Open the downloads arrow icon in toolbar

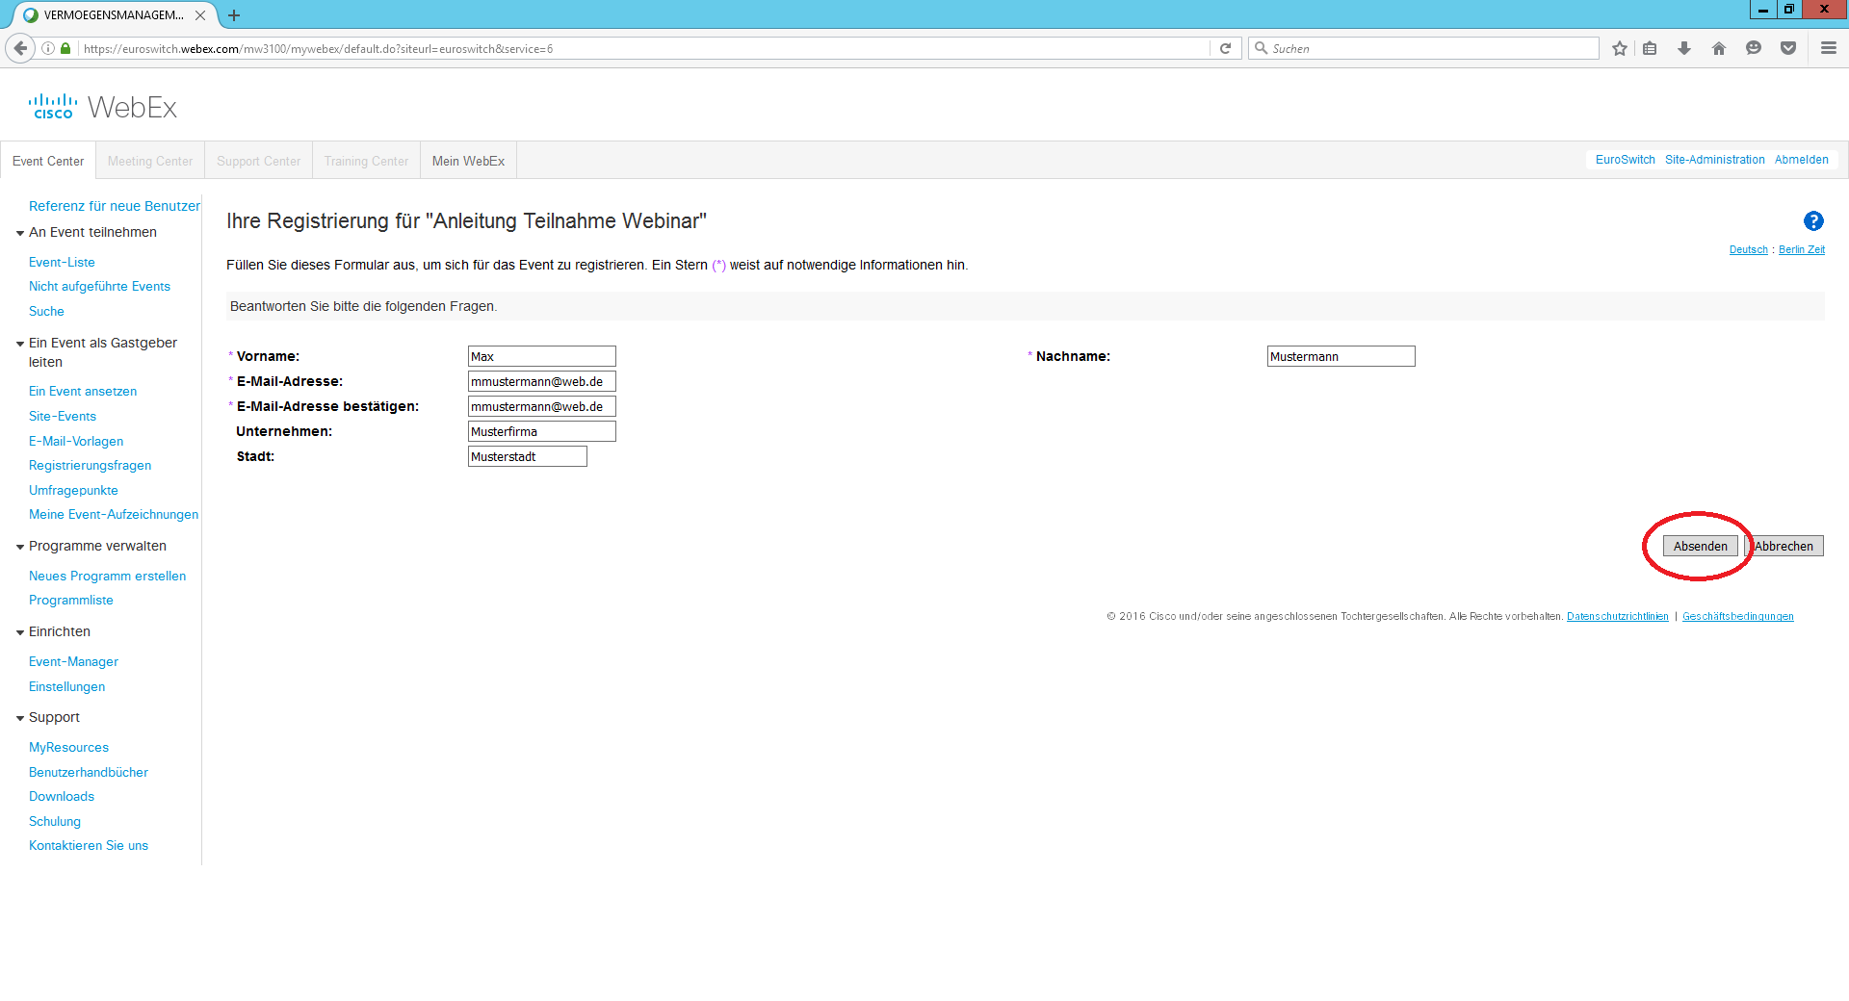(x=1684, y=48)
